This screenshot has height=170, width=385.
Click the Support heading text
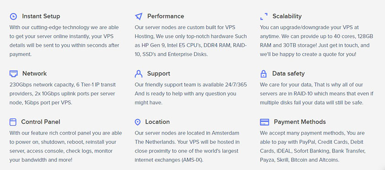point(159,74)
